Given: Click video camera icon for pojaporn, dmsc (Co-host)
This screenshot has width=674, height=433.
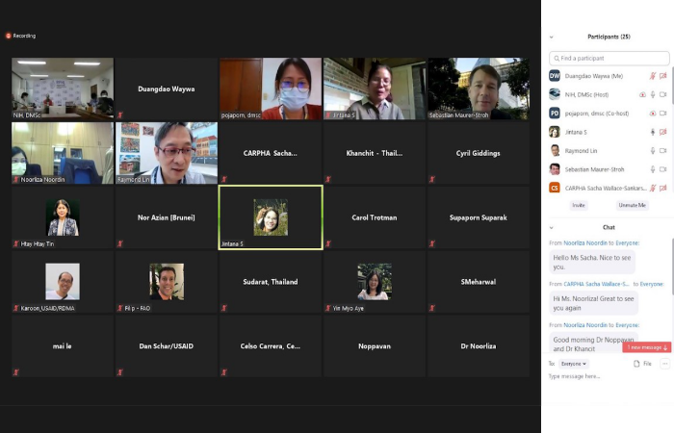Looking at the screenshot, I should [x=663, y=114].
